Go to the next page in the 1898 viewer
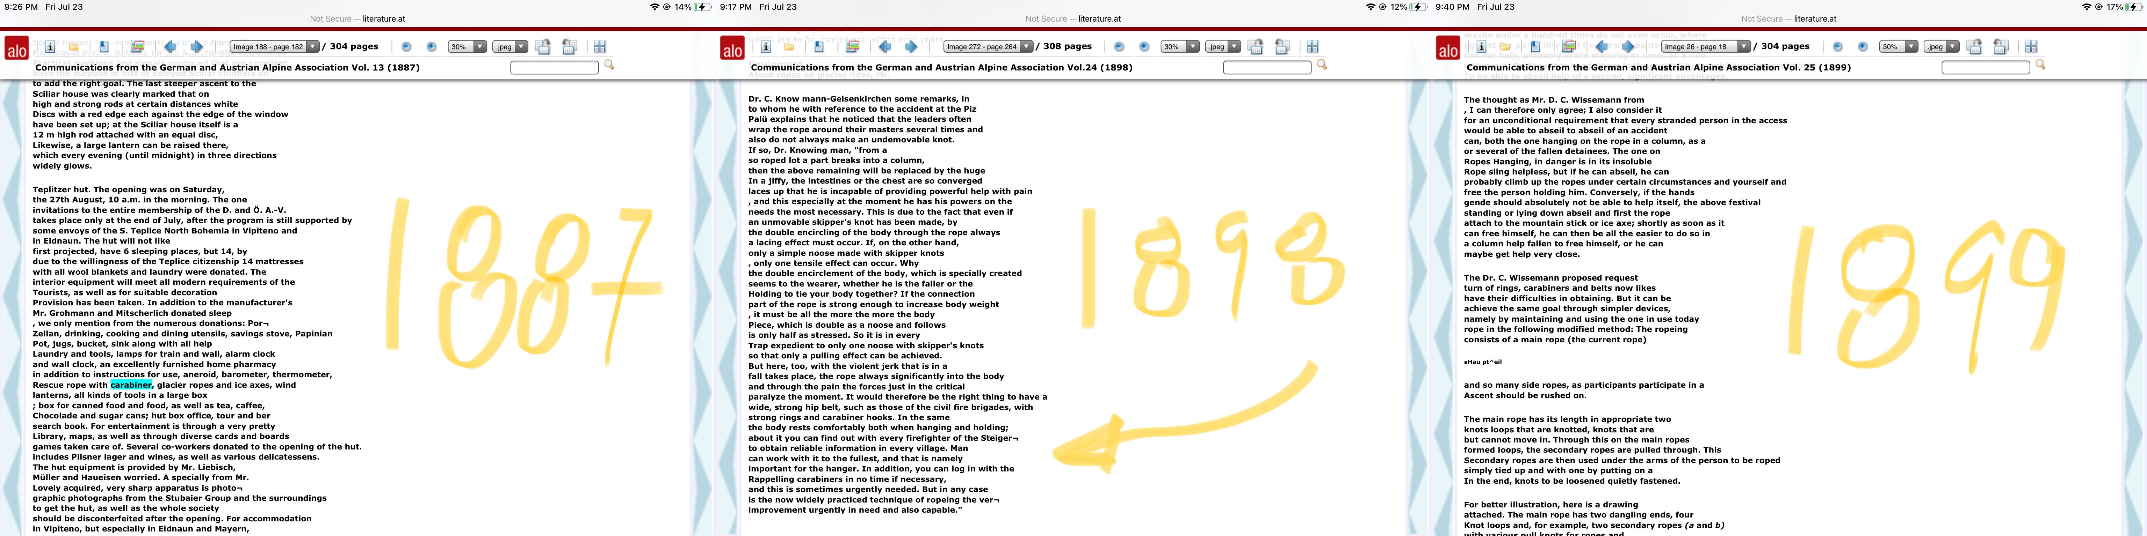 (911, 47)
